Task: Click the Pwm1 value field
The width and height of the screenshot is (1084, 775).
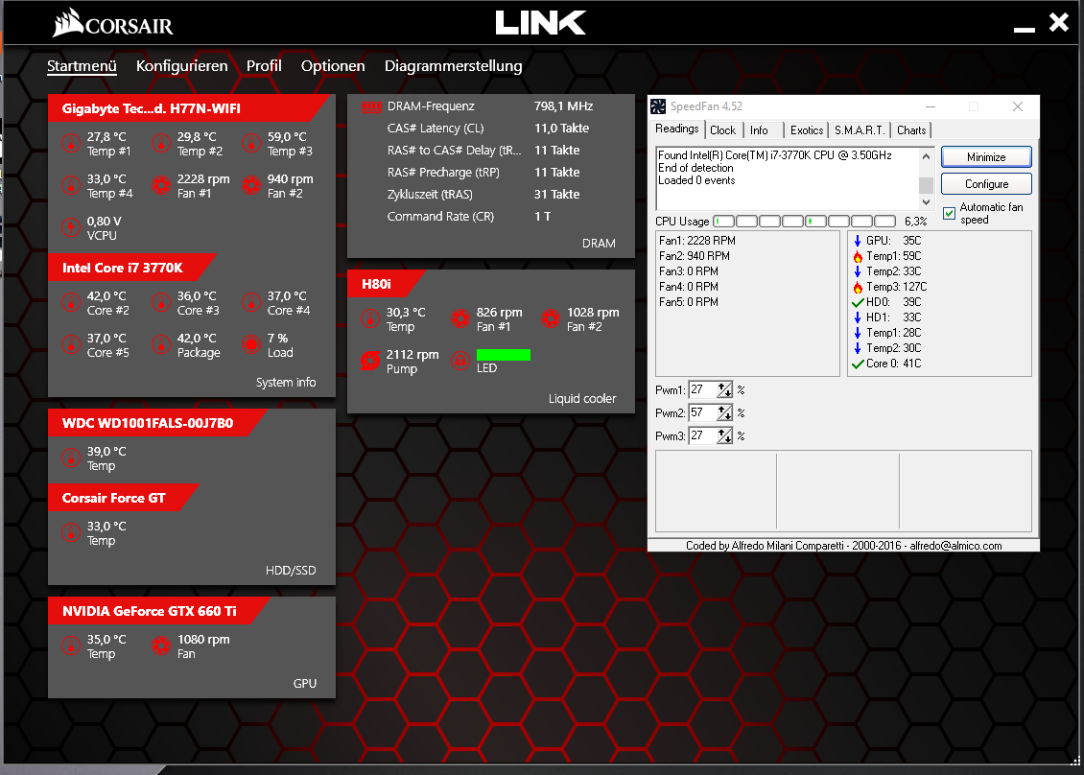Action: coord(702,390)
